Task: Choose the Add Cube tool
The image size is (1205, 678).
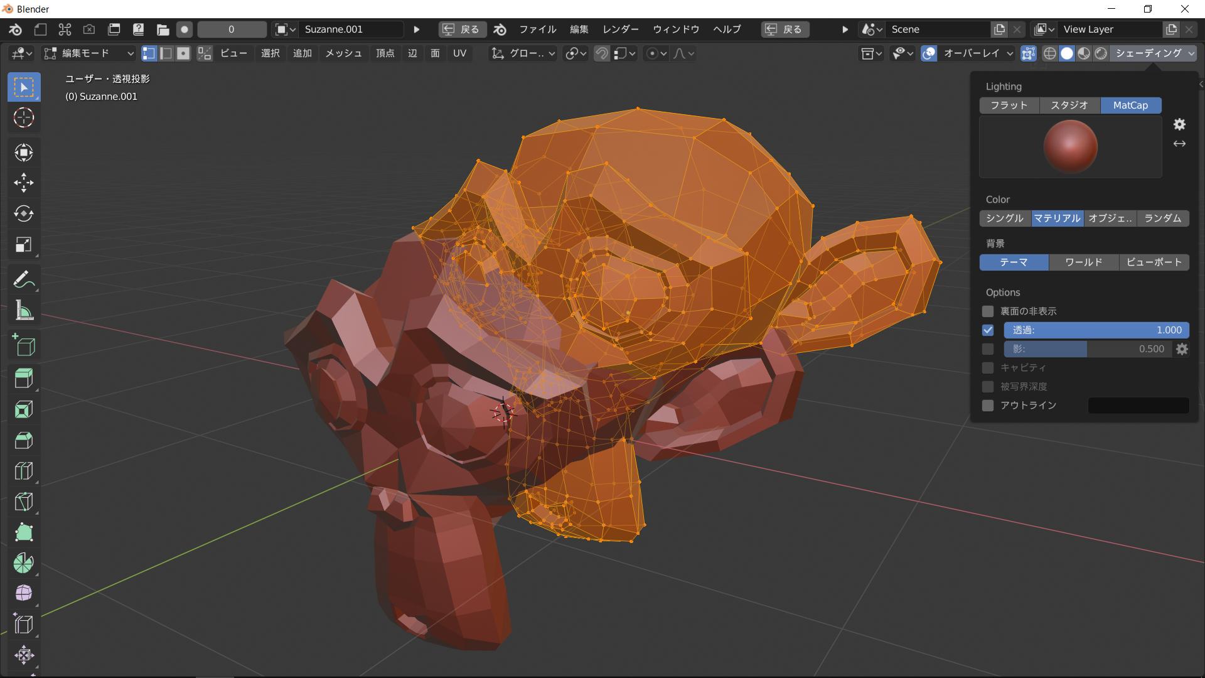Action: [x=24, y=346]
